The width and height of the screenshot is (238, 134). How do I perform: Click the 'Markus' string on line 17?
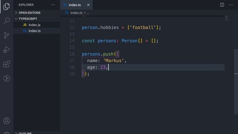(x=113, y=61)
